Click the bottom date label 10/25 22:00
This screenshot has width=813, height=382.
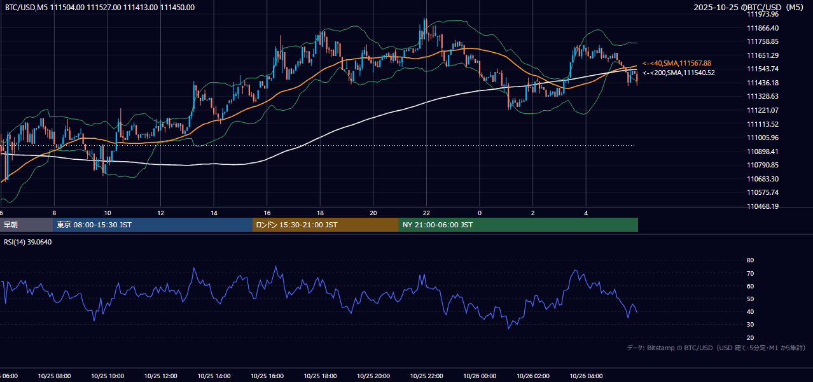[x=426, y=376]
